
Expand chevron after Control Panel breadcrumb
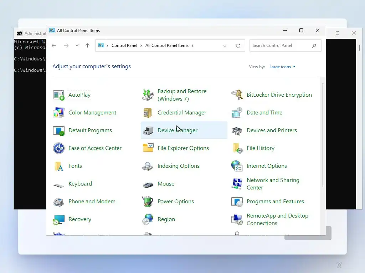click(x=141, y=45)
